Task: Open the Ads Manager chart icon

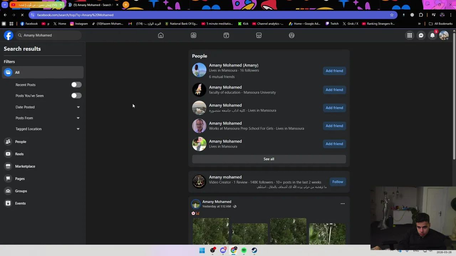Action: tap(193, 35)
